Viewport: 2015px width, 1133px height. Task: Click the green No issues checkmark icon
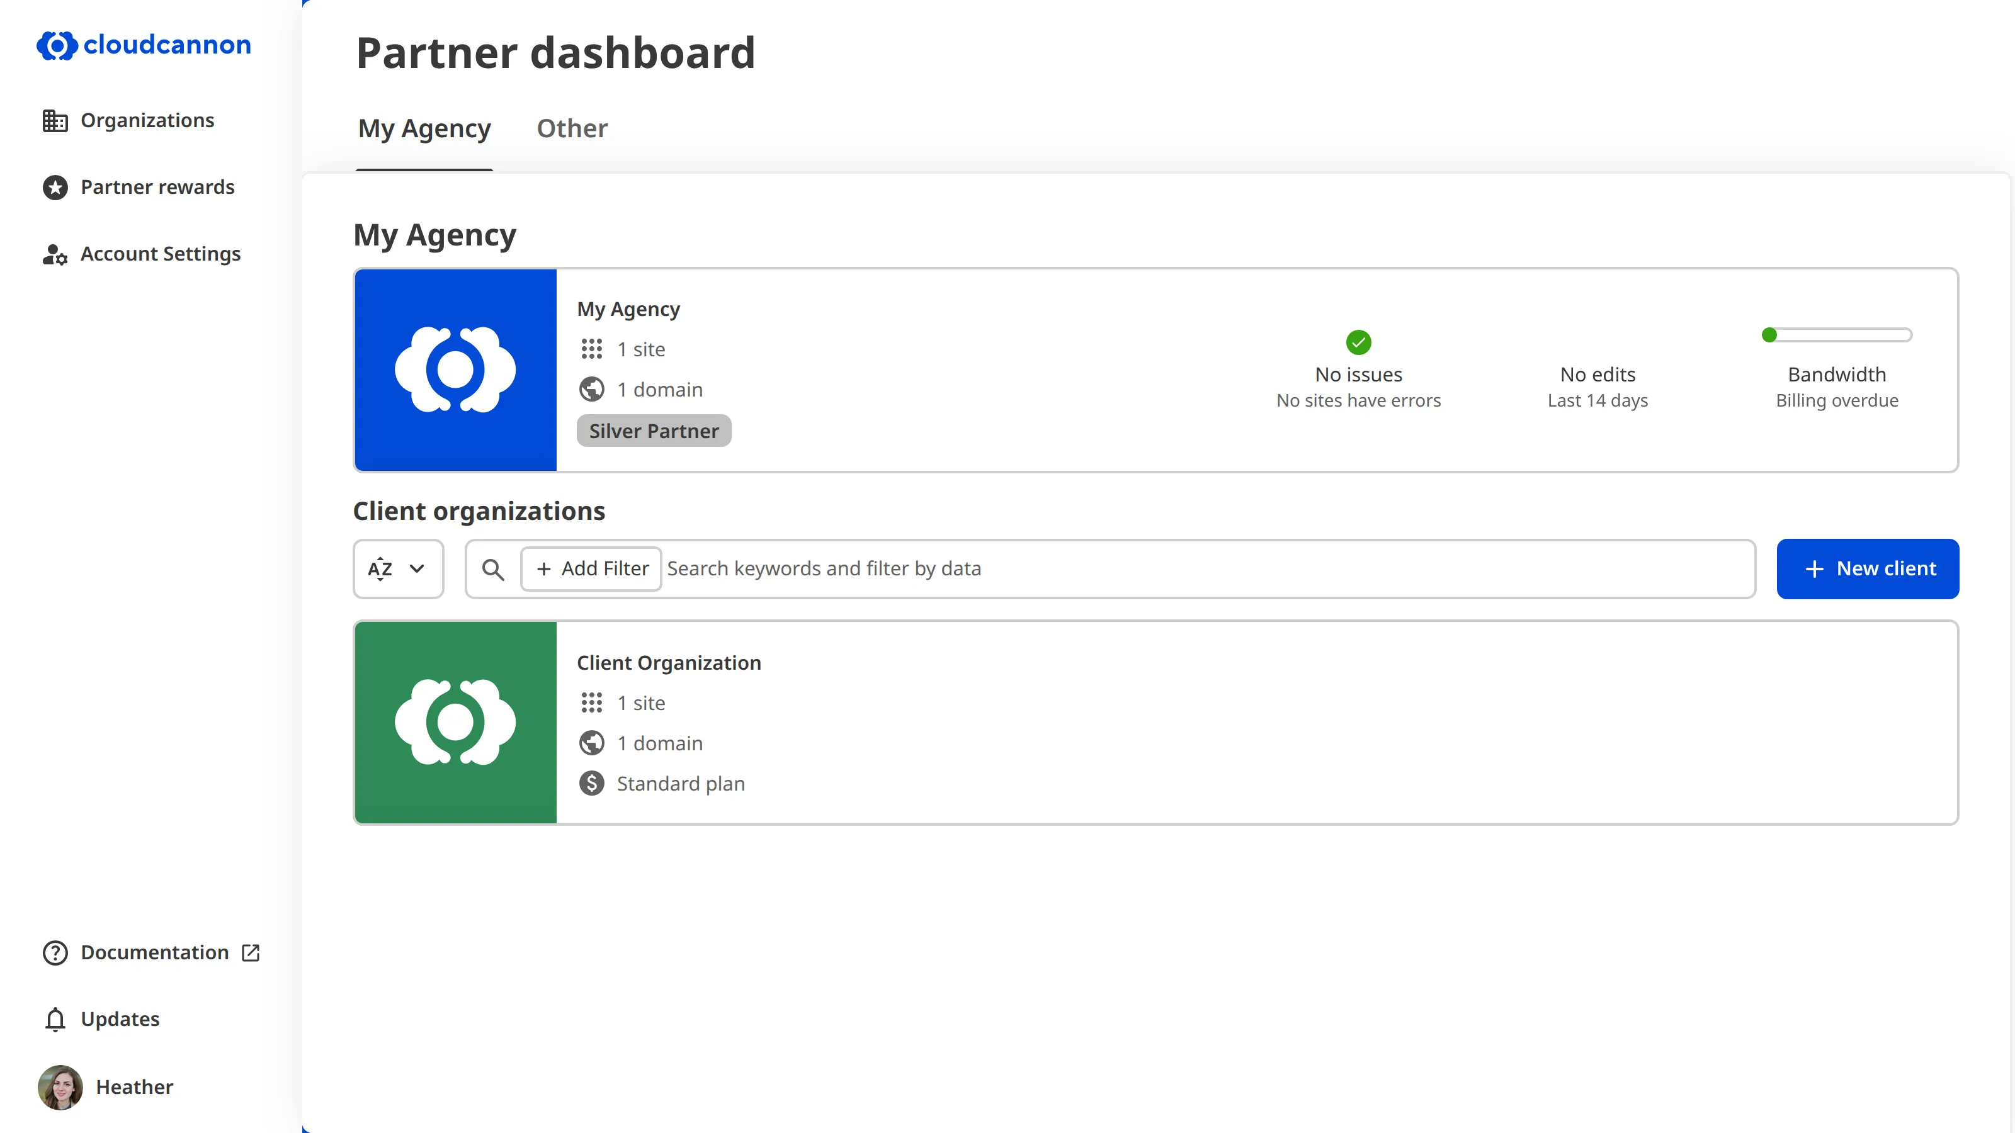1358,342
